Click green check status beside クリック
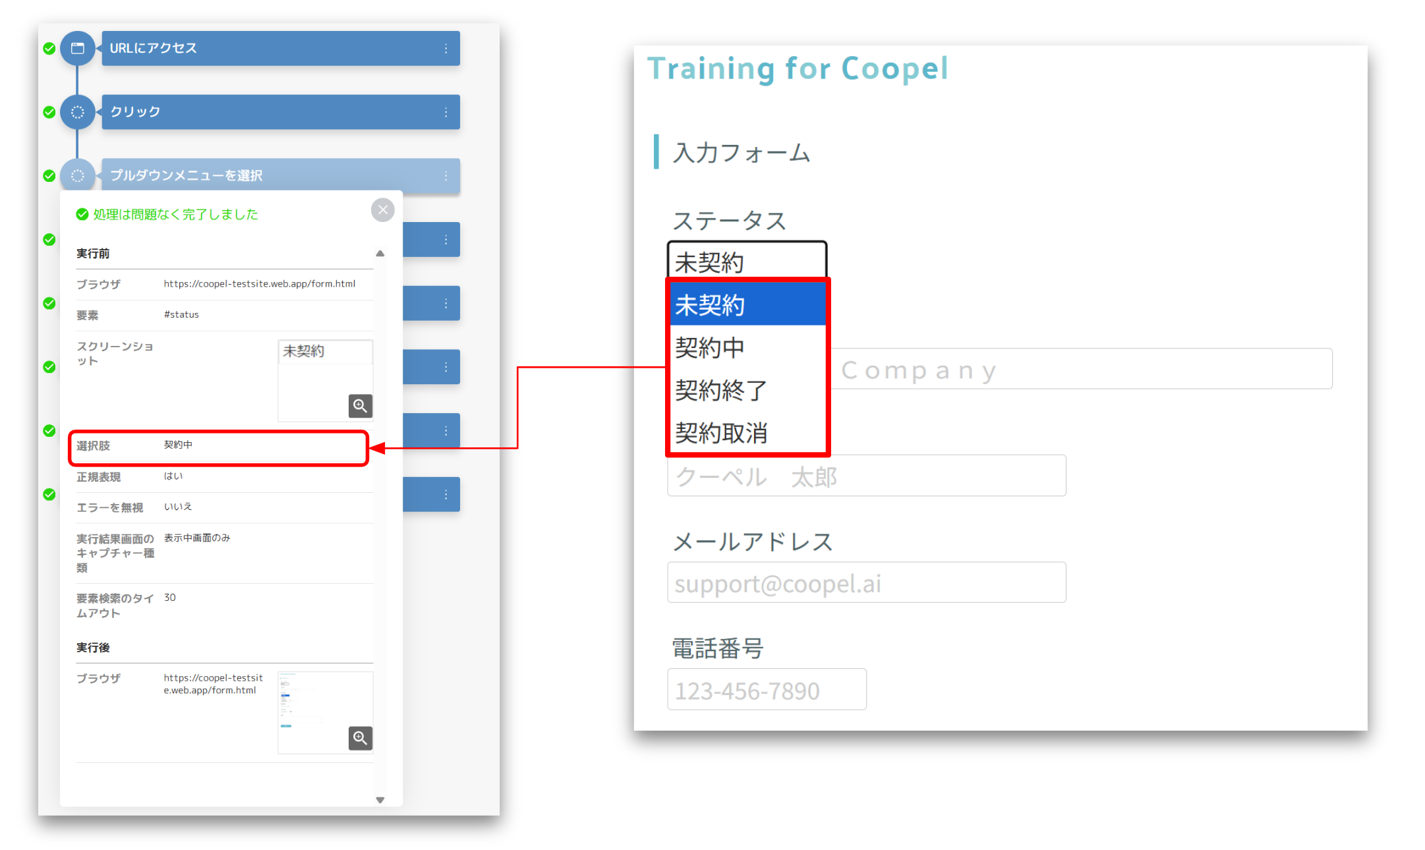 coord(49,112)
